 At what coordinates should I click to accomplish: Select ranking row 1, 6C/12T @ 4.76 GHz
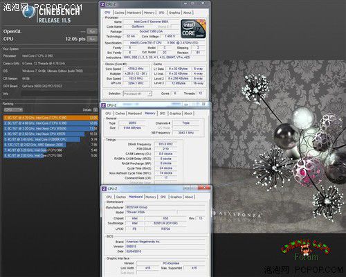pyautogui.click(x=51, y=118)
